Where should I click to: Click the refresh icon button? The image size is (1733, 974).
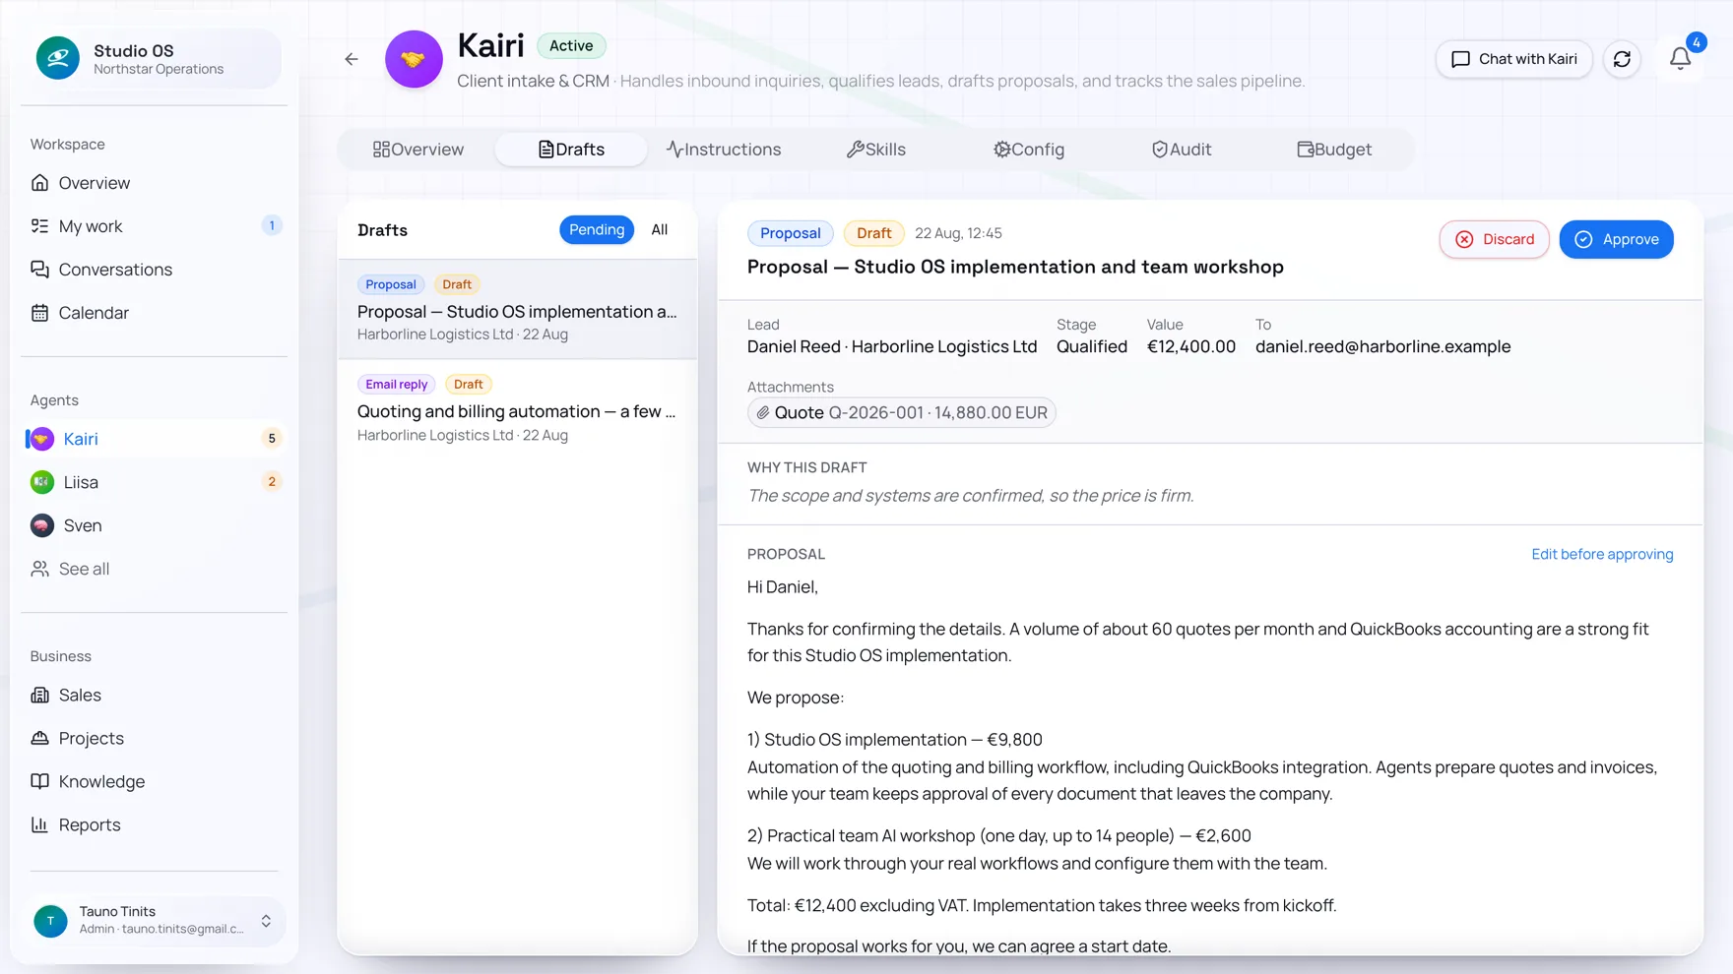(x=1622, y=59)
